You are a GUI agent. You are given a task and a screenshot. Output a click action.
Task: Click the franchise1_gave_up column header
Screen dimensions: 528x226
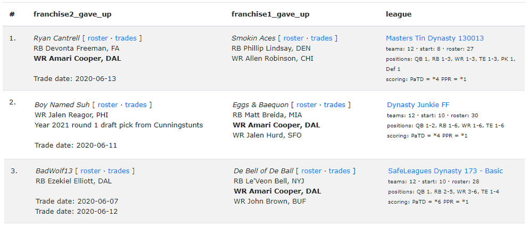(x=270, y=14)
